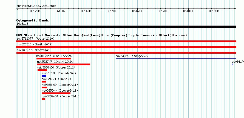
Task: Click the 86140k ruler tick label
Action: coord(86,11)
